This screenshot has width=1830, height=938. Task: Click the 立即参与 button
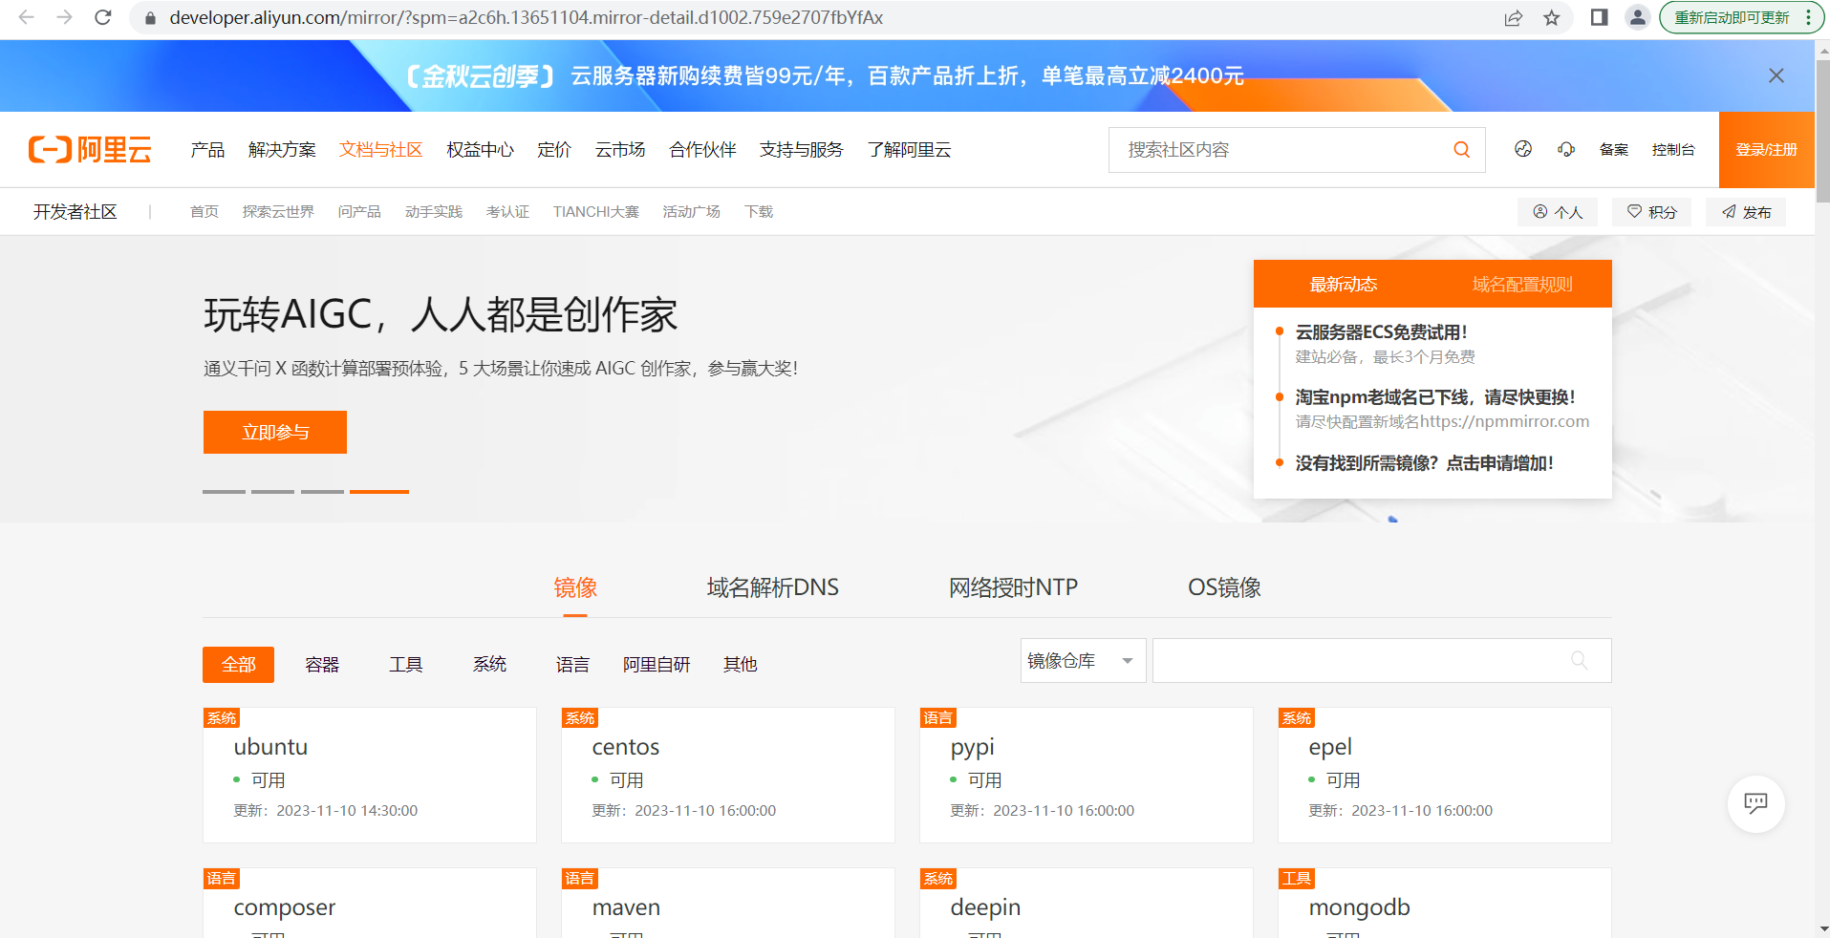click(275, 432)
